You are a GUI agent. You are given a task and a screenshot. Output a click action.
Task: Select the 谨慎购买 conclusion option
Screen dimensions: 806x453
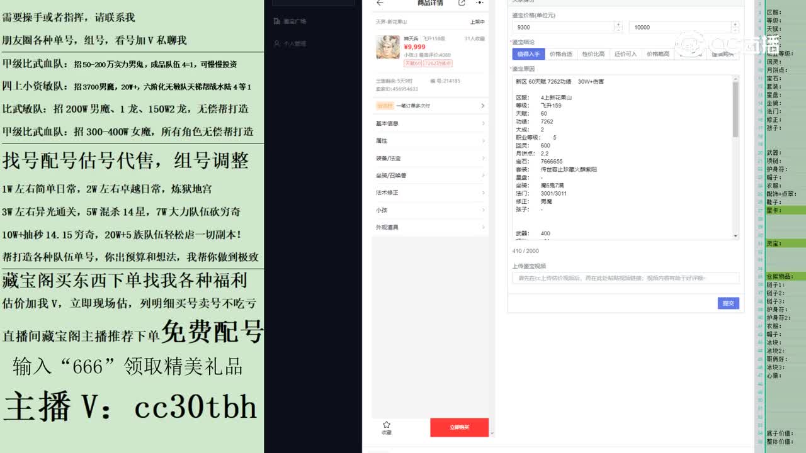[723, 54]
